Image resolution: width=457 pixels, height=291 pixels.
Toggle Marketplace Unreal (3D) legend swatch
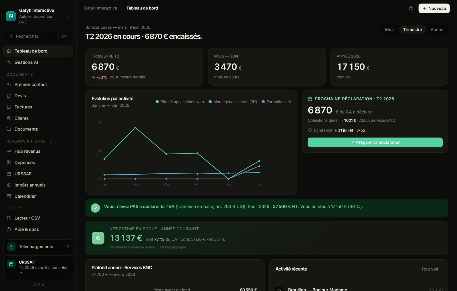tap(210, 102)
